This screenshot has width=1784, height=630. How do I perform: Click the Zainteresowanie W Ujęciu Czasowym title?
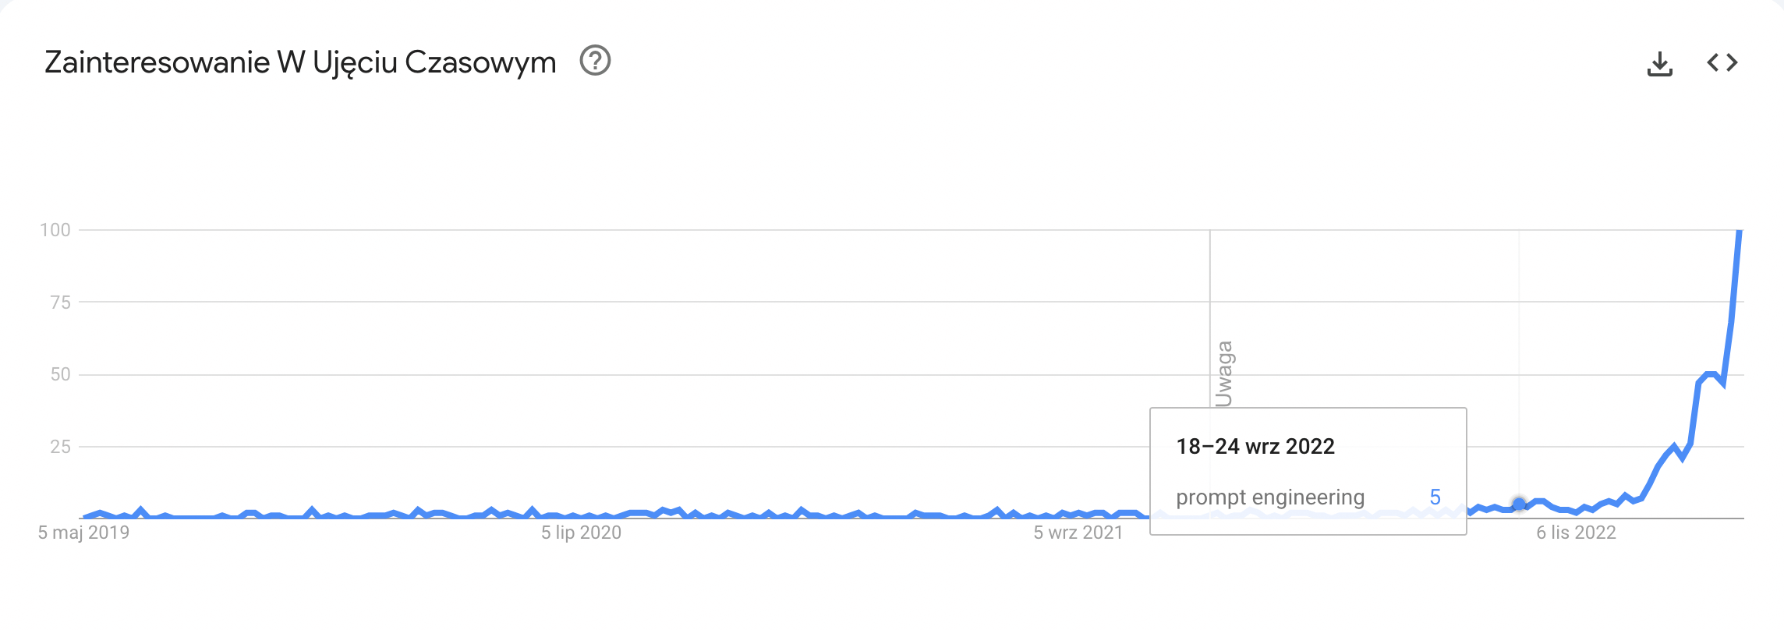coord(300,62)
